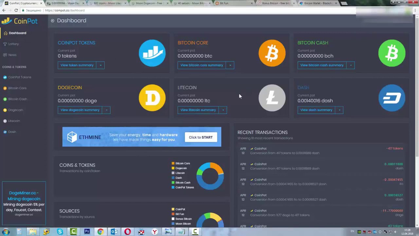419x236 pixels.
Task: Click the -417 tokens transaction amount
Action: click(394, 148)
